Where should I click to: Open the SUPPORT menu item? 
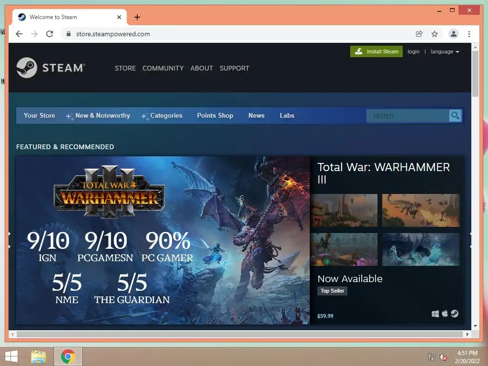click(x=234, y=68)
